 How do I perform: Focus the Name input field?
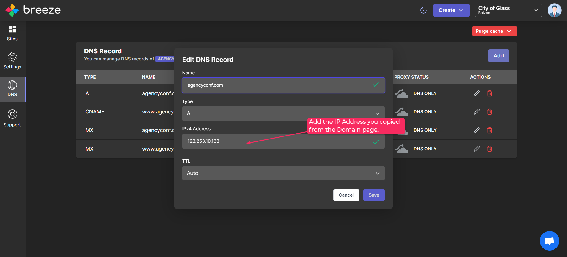(x=283, y=85)
